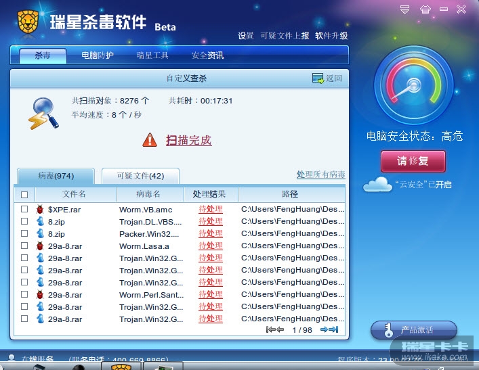Click the 返回 back link
The height and width of the screenshot is (370, 479).
[334, 78]
